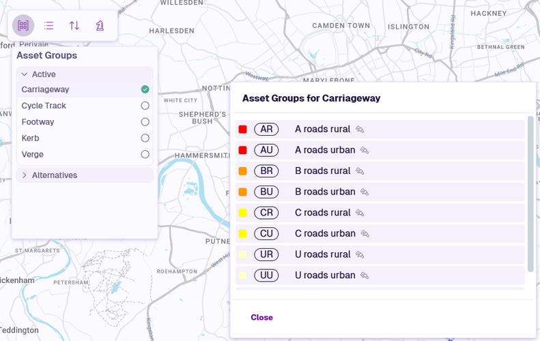
Task: Click the 'A roads urban' label
Action: tap(325, 150)
